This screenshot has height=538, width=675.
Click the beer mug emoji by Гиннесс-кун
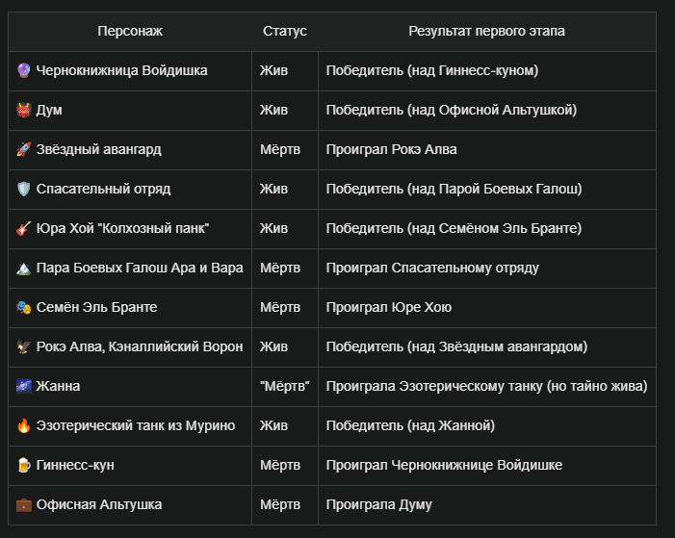24,465
